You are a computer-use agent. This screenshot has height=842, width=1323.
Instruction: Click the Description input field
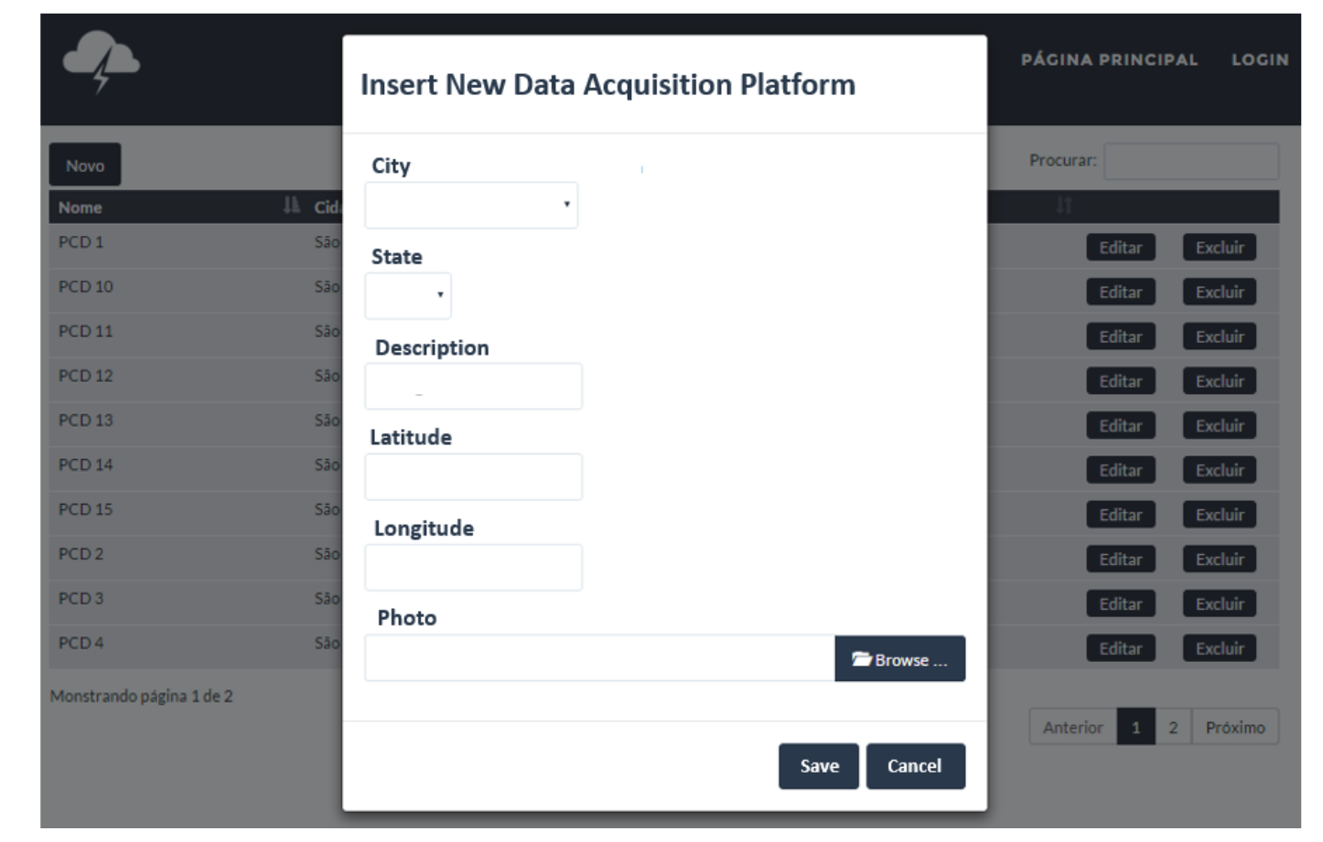pyautogui.click(x=473, y=387)
